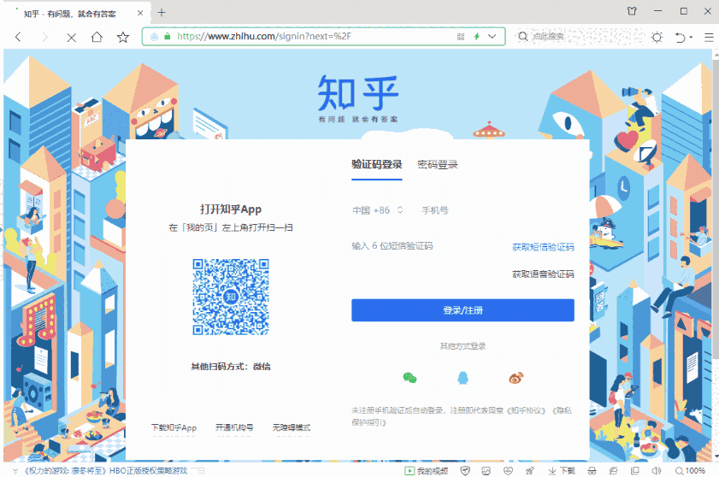
Task: Click the 无障碍模式 link
Action: pyautogui.click(x=292, y=427)
